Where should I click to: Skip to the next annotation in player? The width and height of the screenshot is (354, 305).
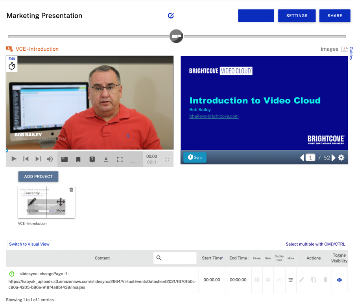pyautogui.click(x=38, y=159)
